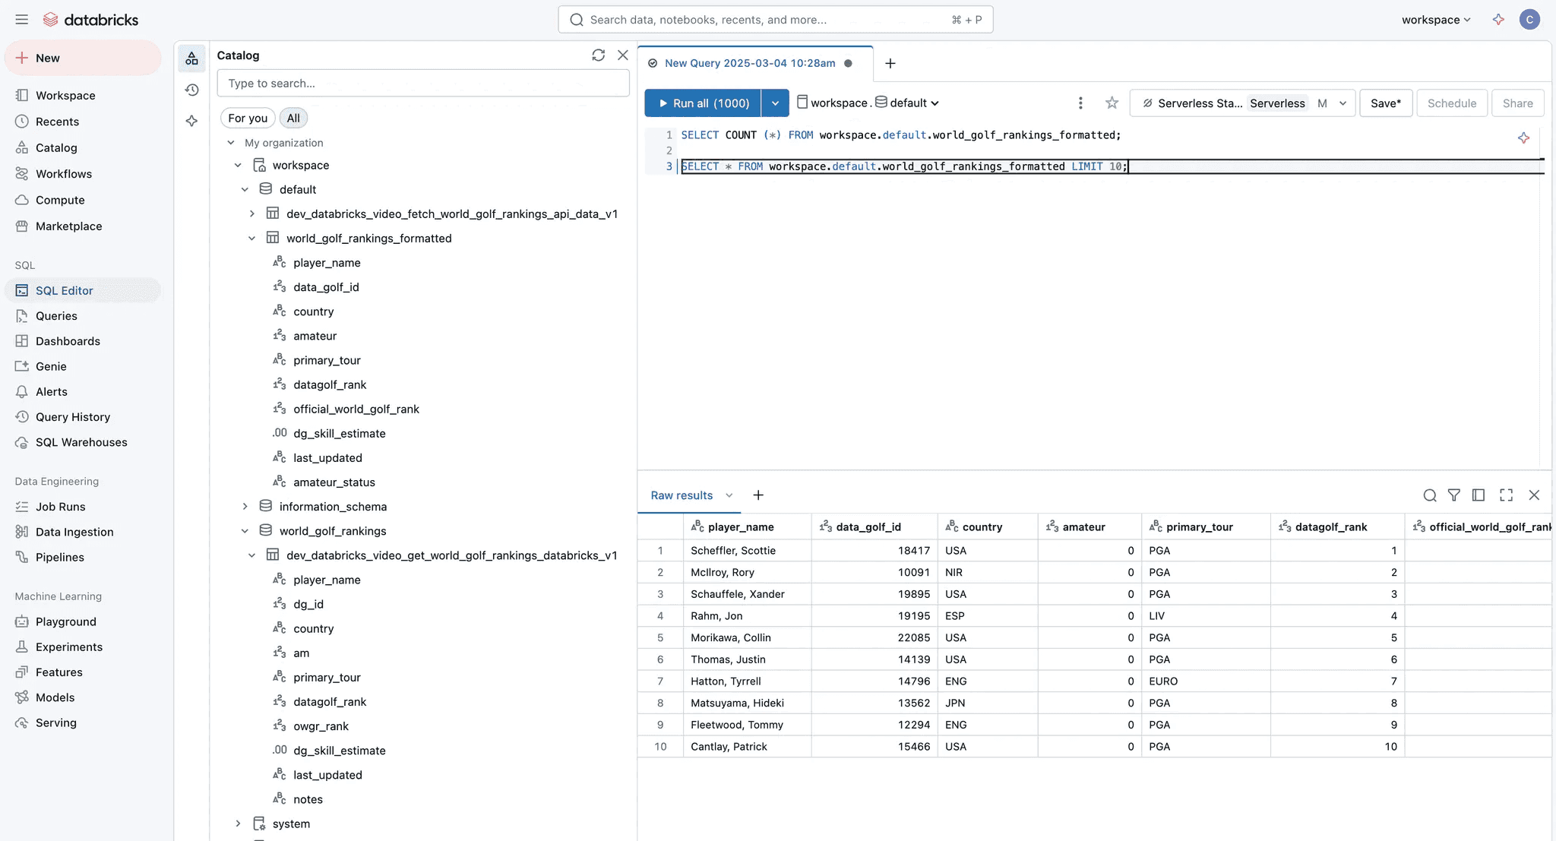
Task: Click the Schedule button
Action: [x=1451, y=103]
